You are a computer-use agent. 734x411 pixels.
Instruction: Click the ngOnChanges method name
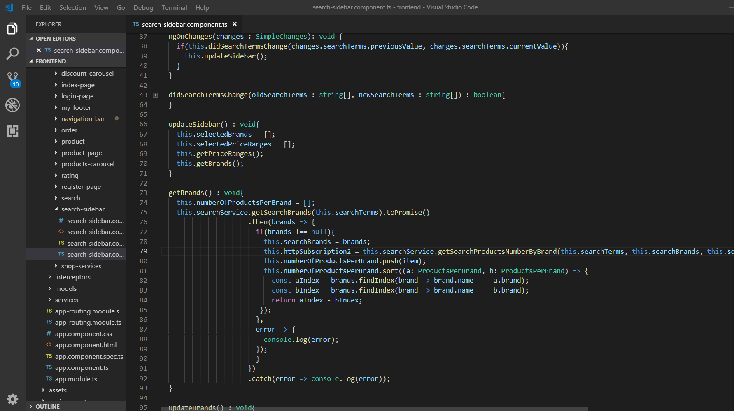pyautogui.click(x=190, y=37)
